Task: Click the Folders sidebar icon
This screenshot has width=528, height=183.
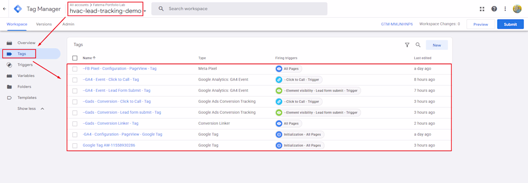Action: [10, 87]
